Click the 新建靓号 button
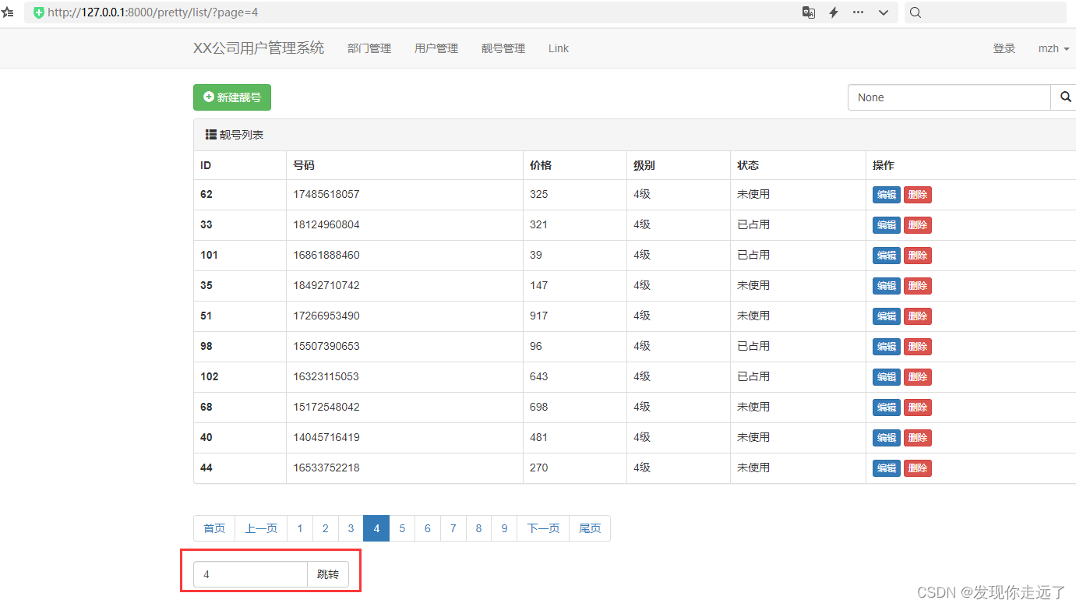The width and height of the screenshot is (1076, 607). (x=232, y=97)
